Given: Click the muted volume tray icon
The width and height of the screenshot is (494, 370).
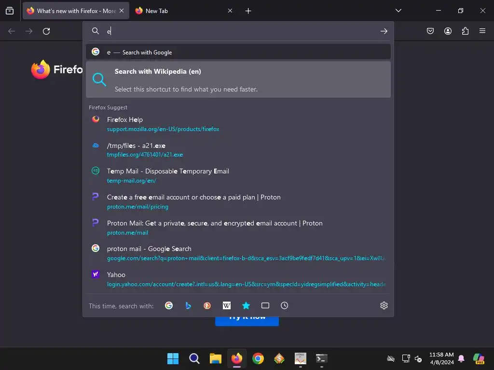Looking at the screenshot, I should pos(418,358).
